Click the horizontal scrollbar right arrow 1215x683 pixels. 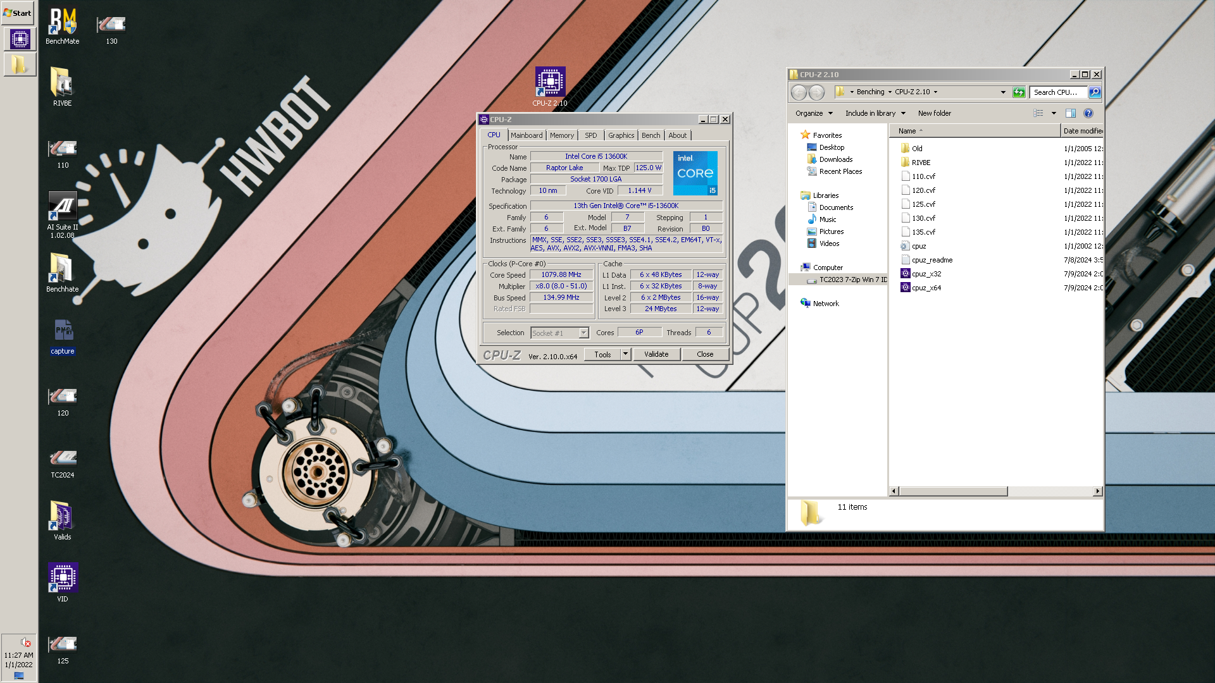(1098, 491)
